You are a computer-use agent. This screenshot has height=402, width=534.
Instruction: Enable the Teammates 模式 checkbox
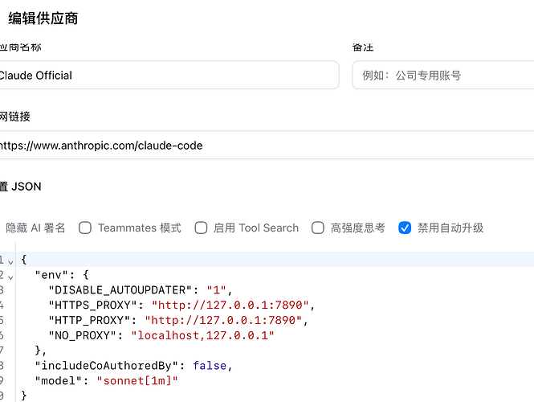pos(85,228)
